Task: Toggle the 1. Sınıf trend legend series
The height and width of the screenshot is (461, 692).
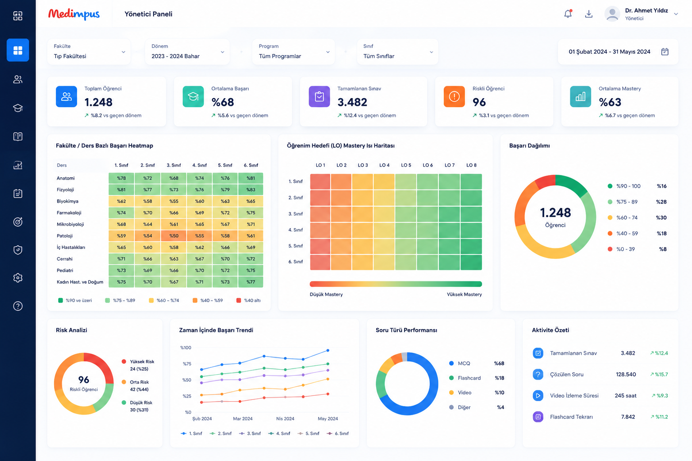Action: [x=191, y=434]
